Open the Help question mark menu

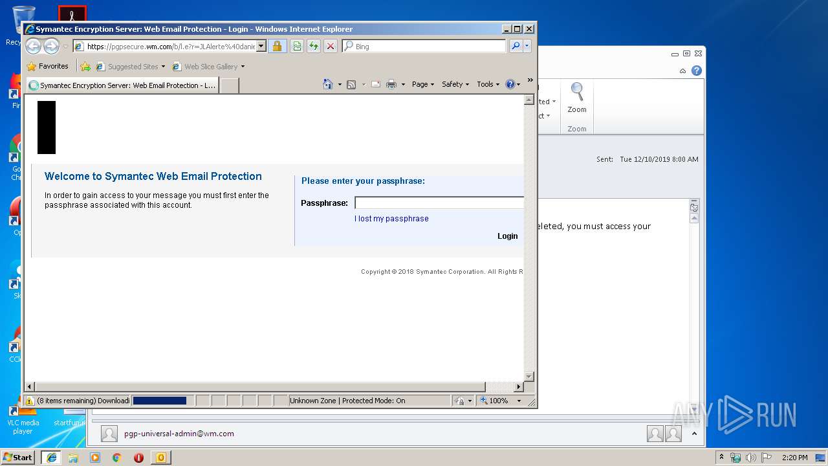[x=512, y=84]
